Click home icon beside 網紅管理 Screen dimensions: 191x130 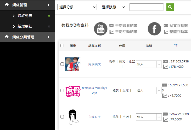pos(7,5)
